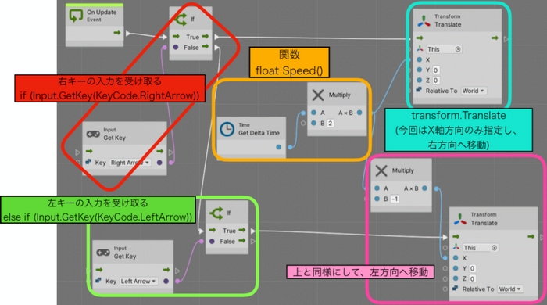This screenshot has width=547, height=305.
Task: Click the purple result port of Right Arrow Get Key
Action: 159,163
